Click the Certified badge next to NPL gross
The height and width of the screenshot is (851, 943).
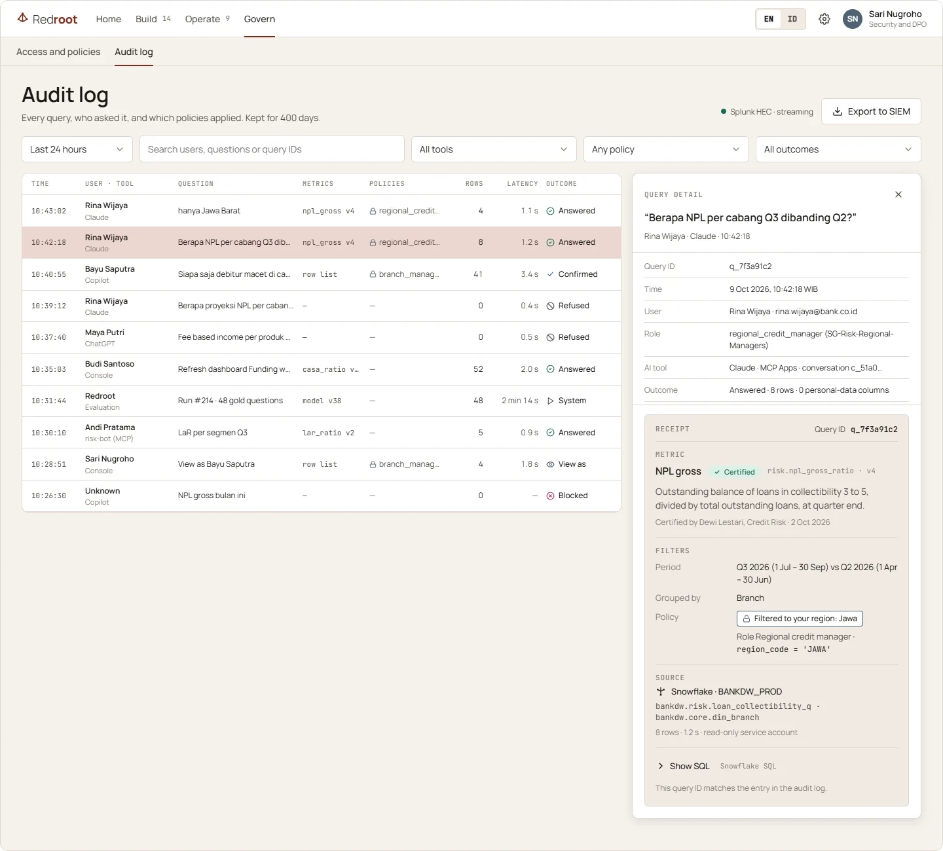tap(734, 472)
